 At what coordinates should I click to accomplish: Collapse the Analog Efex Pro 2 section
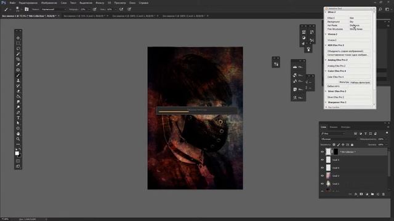(326, 60)
